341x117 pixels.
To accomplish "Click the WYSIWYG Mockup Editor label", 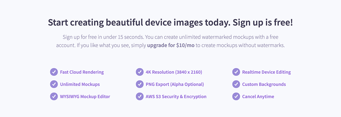I will [85, 97].
